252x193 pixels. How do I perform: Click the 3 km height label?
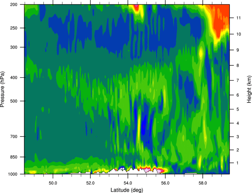pyautogui.click(x=237, y=137)
